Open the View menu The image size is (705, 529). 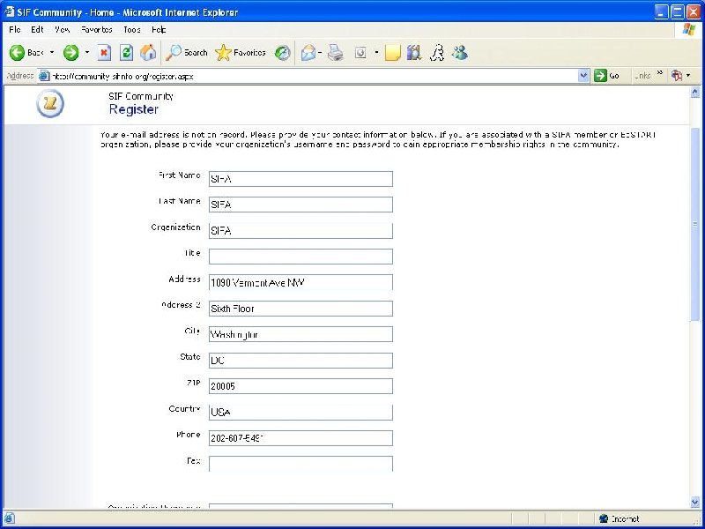pos(62,30)
